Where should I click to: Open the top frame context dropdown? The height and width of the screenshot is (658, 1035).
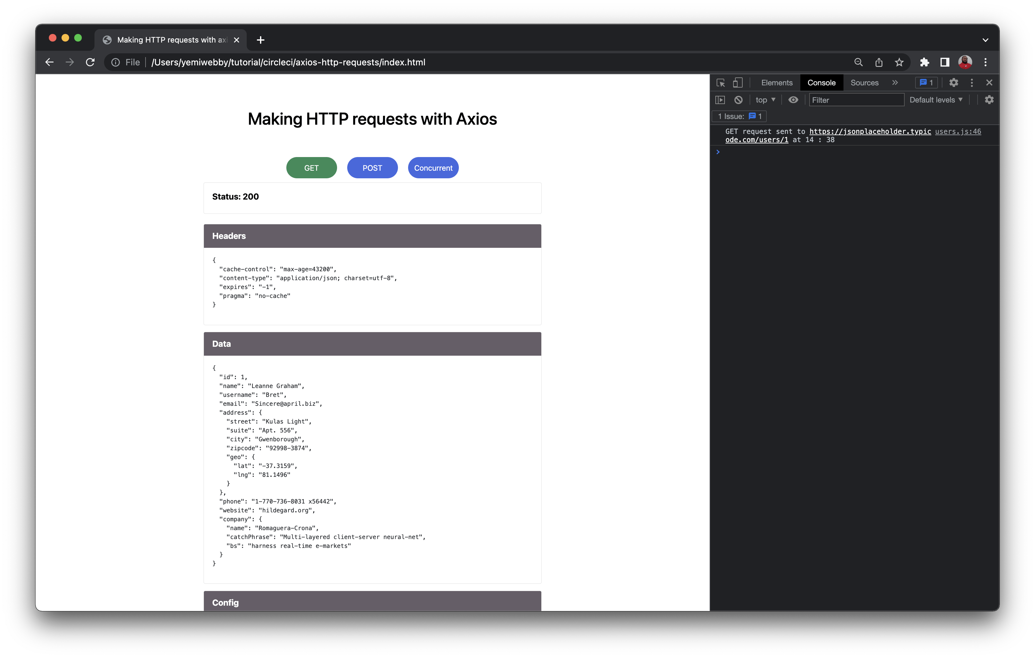765,100
